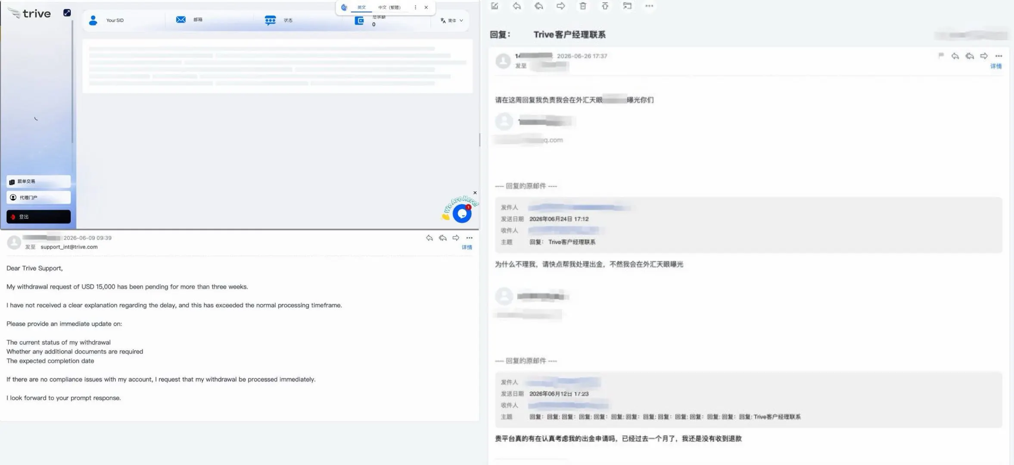Close the translate popup
The height and width of the screenshot is (465, 1014).
pyautogui.click(x=426, y=7)
